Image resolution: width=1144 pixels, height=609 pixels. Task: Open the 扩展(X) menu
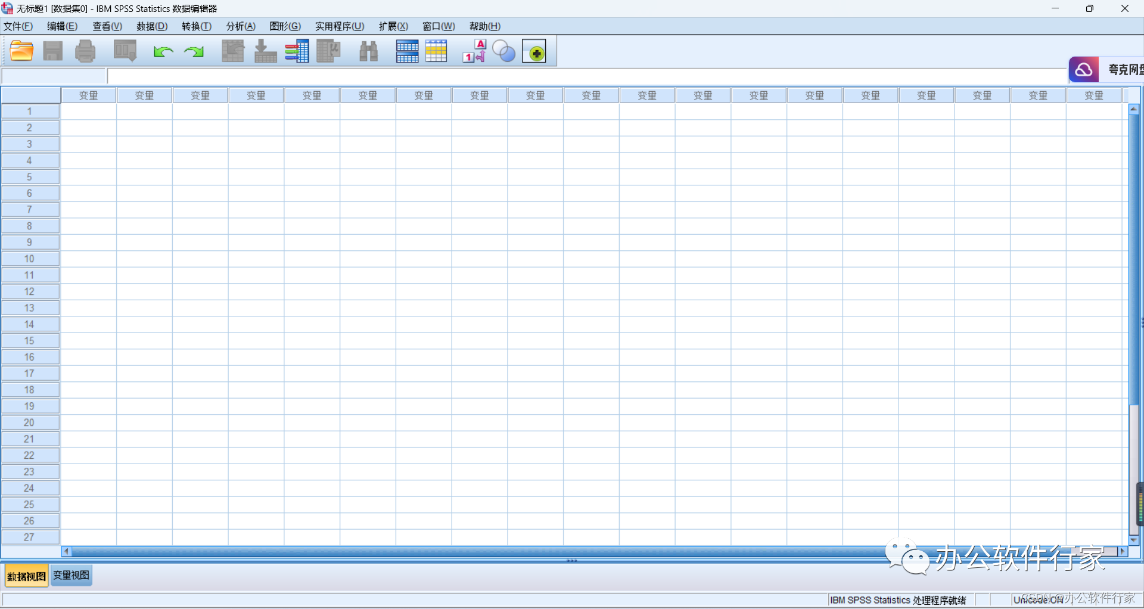pos(393,26)
